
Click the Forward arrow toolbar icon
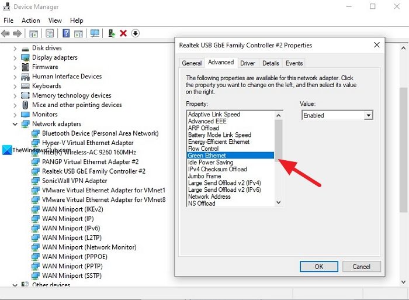17,33
